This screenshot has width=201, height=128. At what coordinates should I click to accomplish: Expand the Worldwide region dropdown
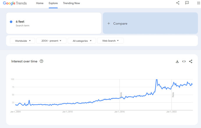(22, 41)
